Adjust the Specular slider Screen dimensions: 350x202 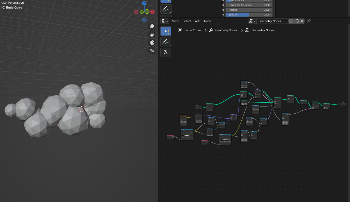click(x=249, y=15)
